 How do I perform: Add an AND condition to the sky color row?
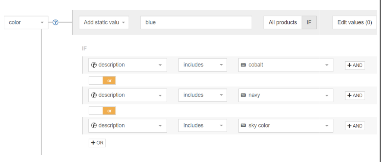tap(355, 126)
